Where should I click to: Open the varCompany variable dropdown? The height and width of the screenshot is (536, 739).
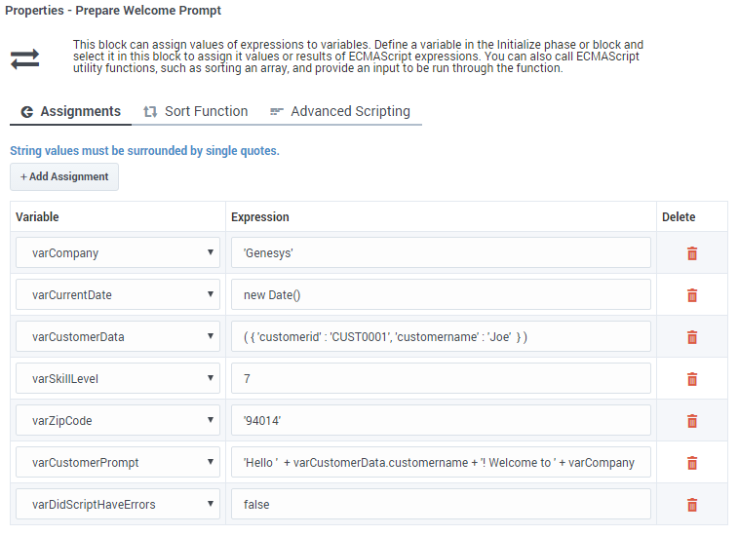117,253
